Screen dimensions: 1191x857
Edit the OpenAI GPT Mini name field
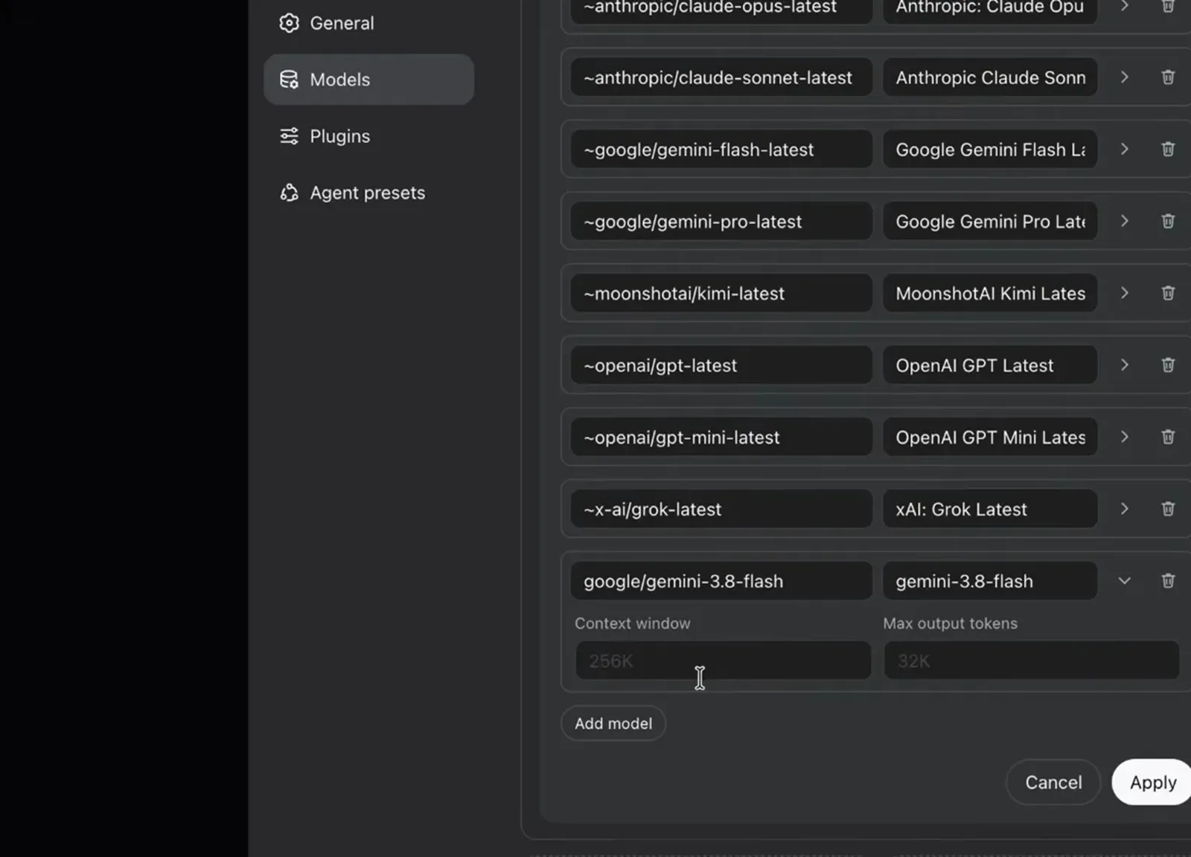(x=990, y=437)
